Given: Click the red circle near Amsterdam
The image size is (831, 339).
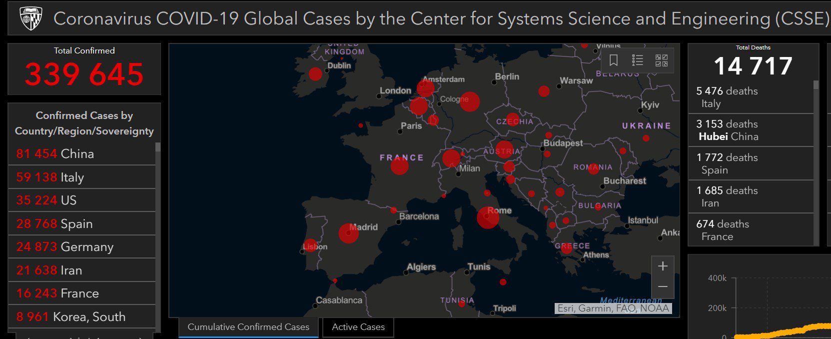Looking at the screenshot, I should 426,88.
